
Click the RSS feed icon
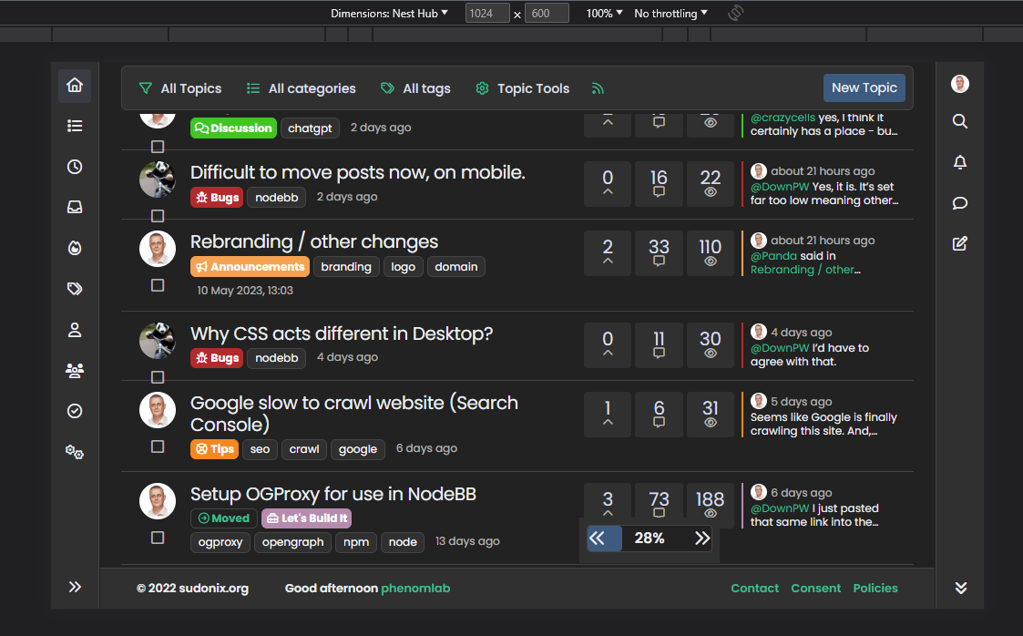click(598, 88)
